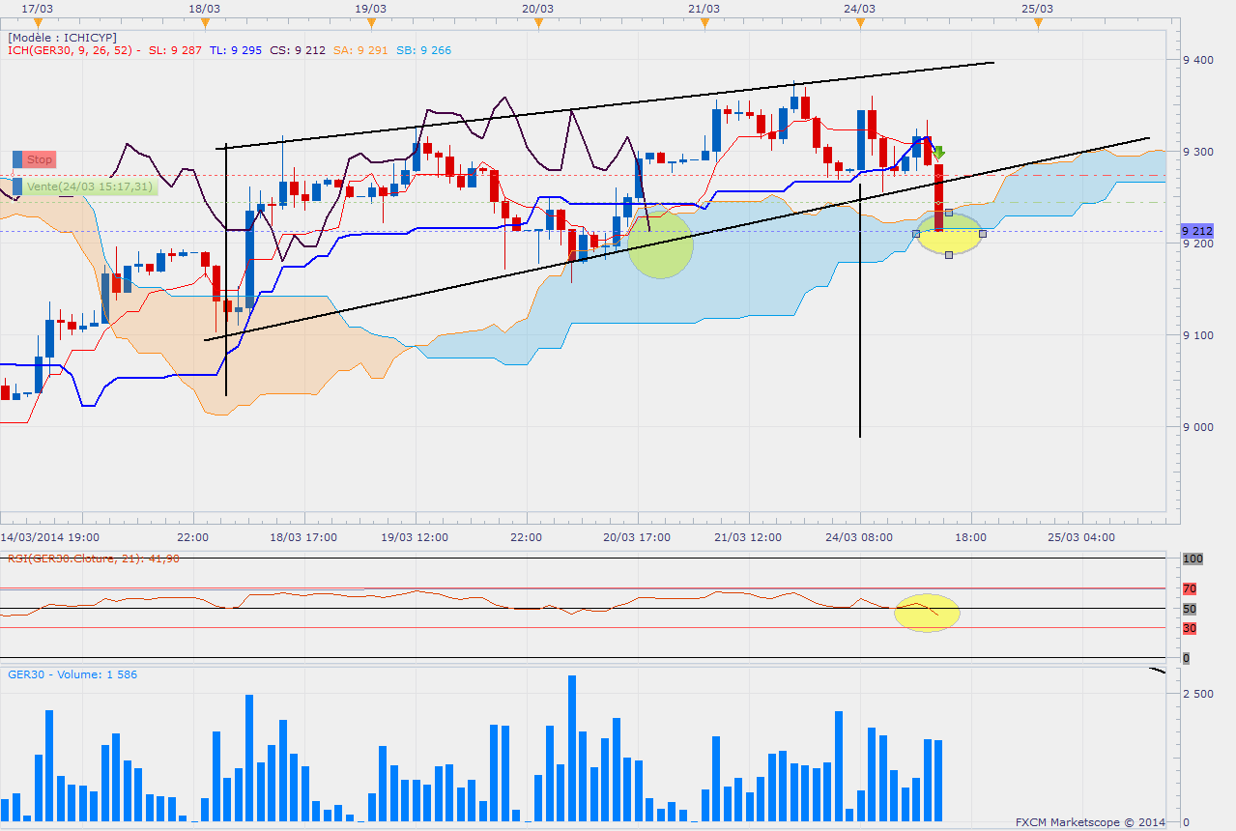This screenshot has height=831, width=1236.
Task: Grab the blue handle beside the Vente label
Action: pyautogui.click(x=17, y=186)
